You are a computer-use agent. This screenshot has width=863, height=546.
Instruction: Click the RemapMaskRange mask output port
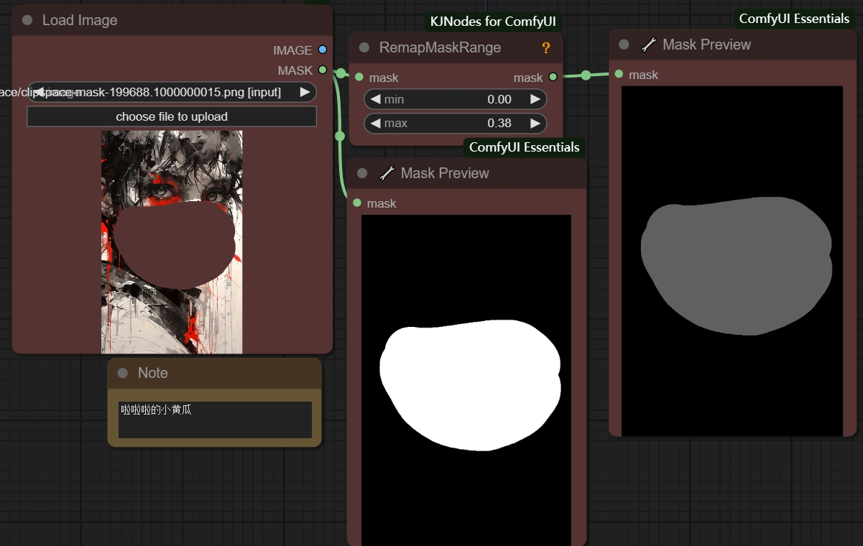pos(553,77)
